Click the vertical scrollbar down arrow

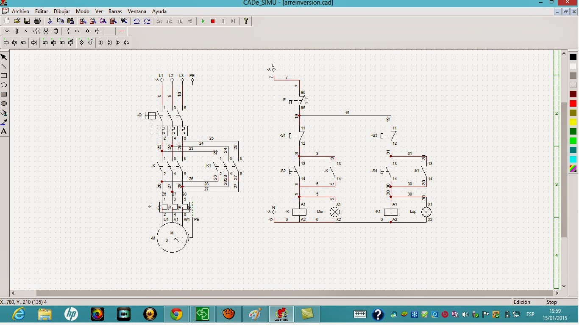[x=564, y=286]
